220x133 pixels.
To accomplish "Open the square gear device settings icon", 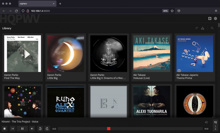I will coord(210,18).
